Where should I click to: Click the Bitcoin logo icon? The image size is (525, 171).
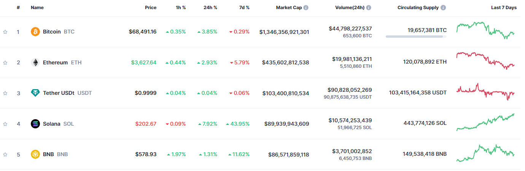click(x=35, y=32)
